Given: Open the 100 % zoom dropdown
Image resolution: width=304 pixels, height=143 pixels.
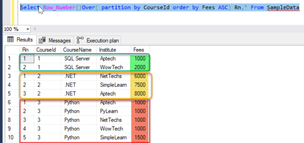Looking at the screenshot, I should coord(27,29).
